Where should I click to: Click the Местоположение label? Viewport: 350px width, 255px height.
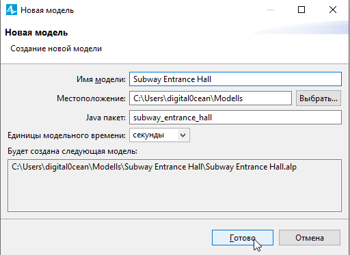click(x=91, y=98)
